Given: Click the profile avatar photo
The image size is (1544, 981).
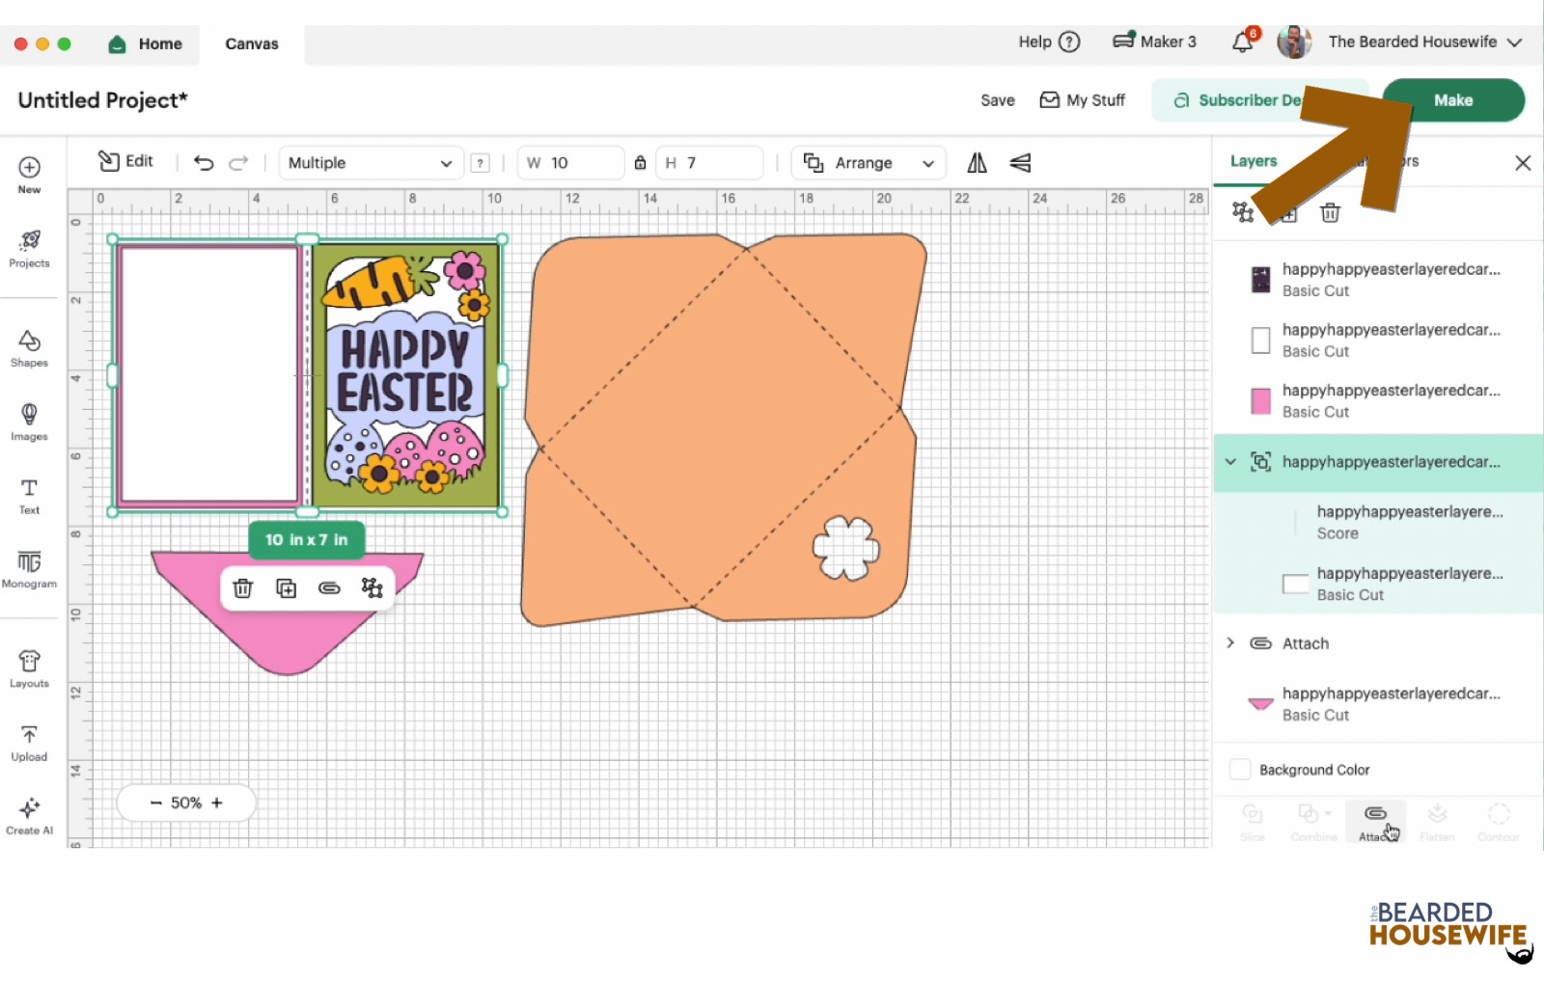Looking at the screenshot, I should 1293,41.
